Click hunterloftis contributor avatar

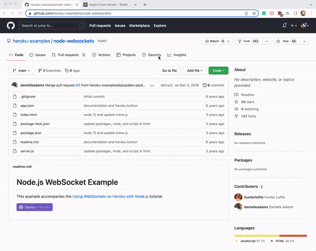[238, 197]
